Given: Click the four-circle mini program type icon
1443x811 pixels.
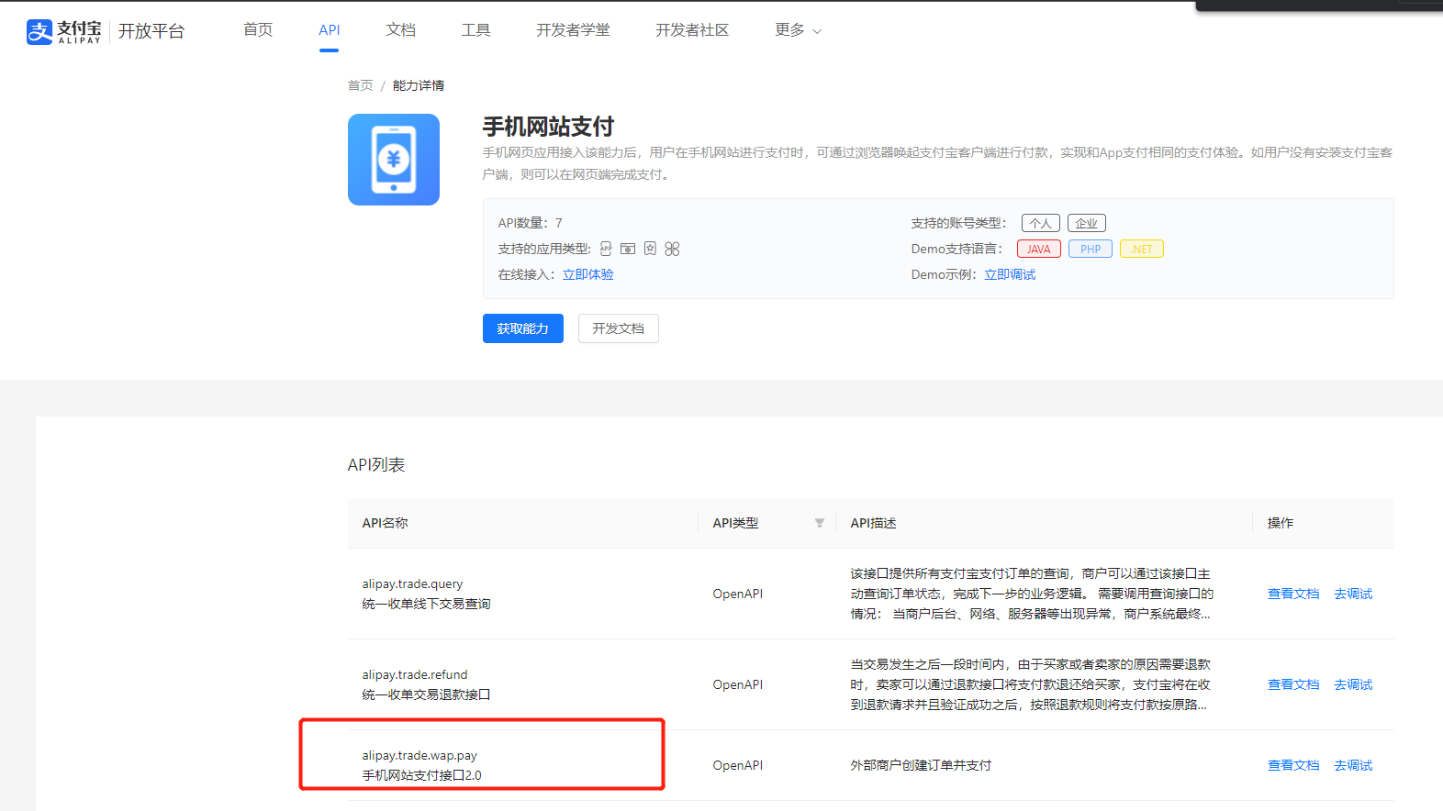Looking at the screenshot, I should click(x=672, y=249).
